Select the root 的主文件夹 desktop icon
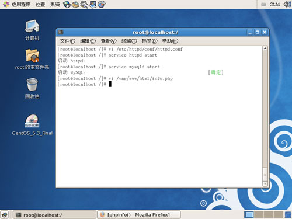Screen dimensions: 292x219 click(x=32, y=60)
